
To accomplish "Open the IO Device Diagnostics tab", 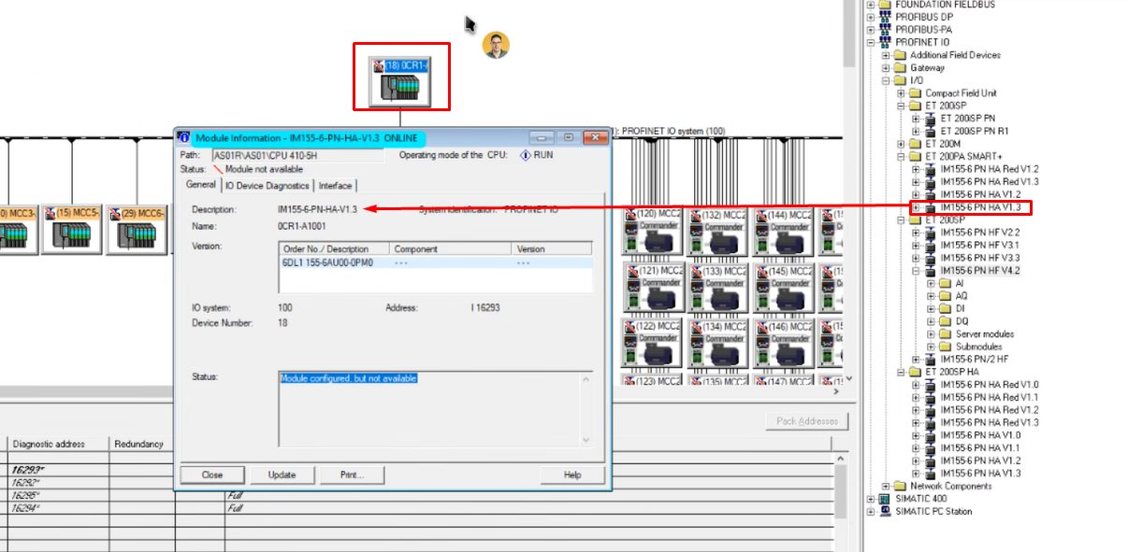I will [267, 186].
